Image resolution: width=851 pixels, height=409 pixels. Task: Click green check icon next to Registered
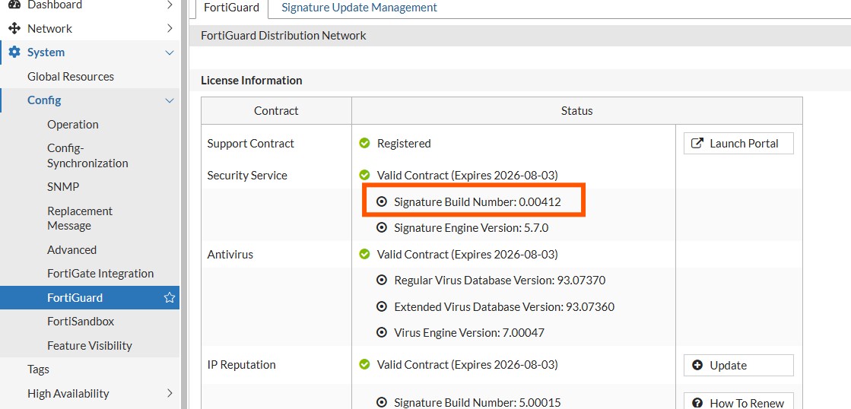tap(365, 143)
